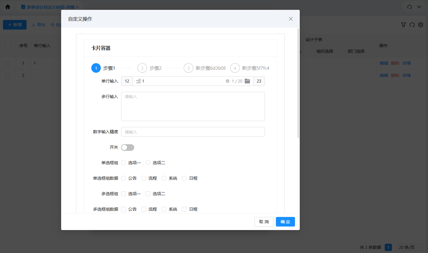Toggle the 开关 switch on

point(128,148)
